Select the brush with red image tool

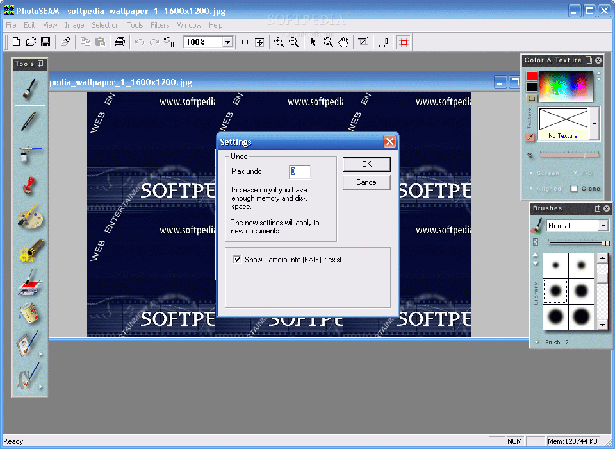point(30,282)
